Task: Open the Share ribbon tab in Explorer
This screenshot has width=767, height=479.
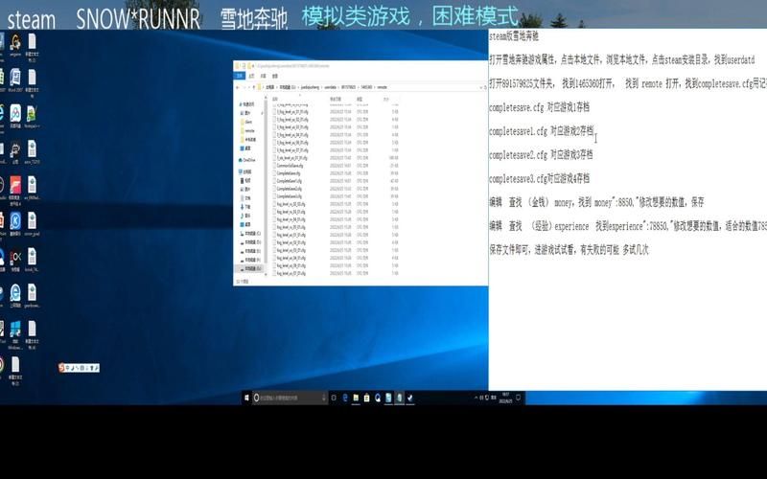Action: [263, 76]
